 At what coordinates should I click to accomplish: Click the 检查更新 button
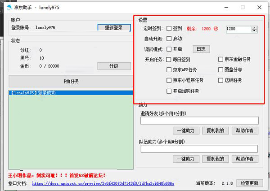pyautogui.click(x=249, y=183)
